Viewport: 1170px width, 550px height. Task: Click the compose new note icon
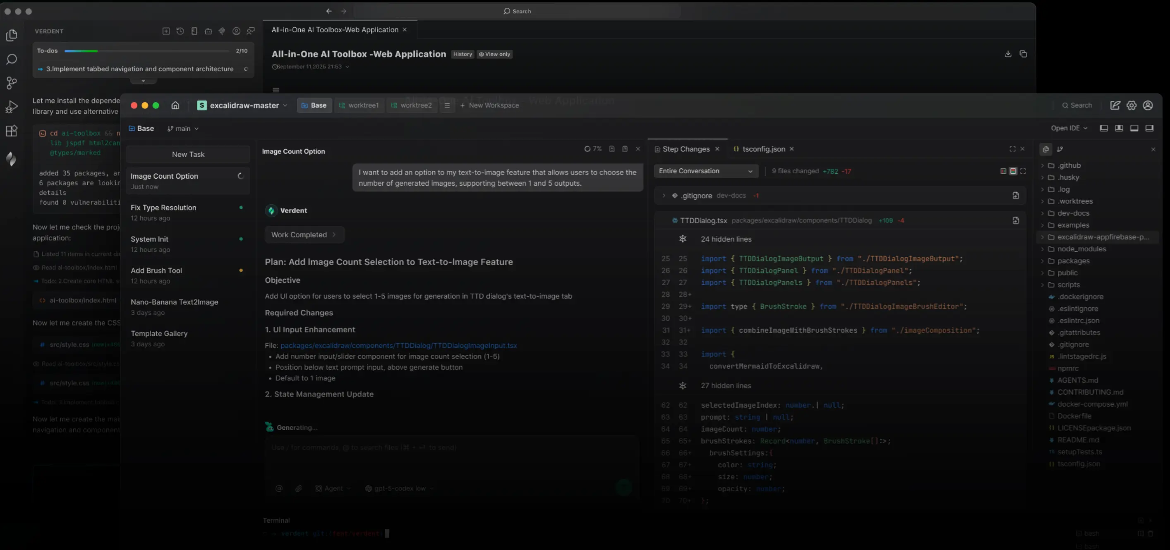[1115, 105]
